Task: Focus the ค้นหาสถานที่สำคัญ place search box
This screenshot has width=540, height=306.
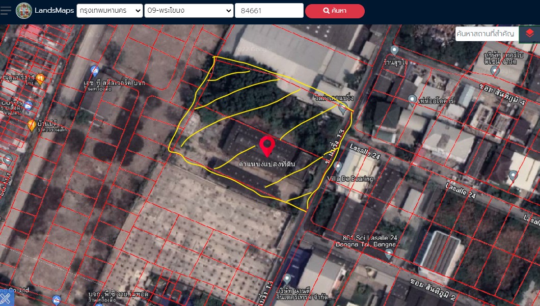Action: point(487,34)
